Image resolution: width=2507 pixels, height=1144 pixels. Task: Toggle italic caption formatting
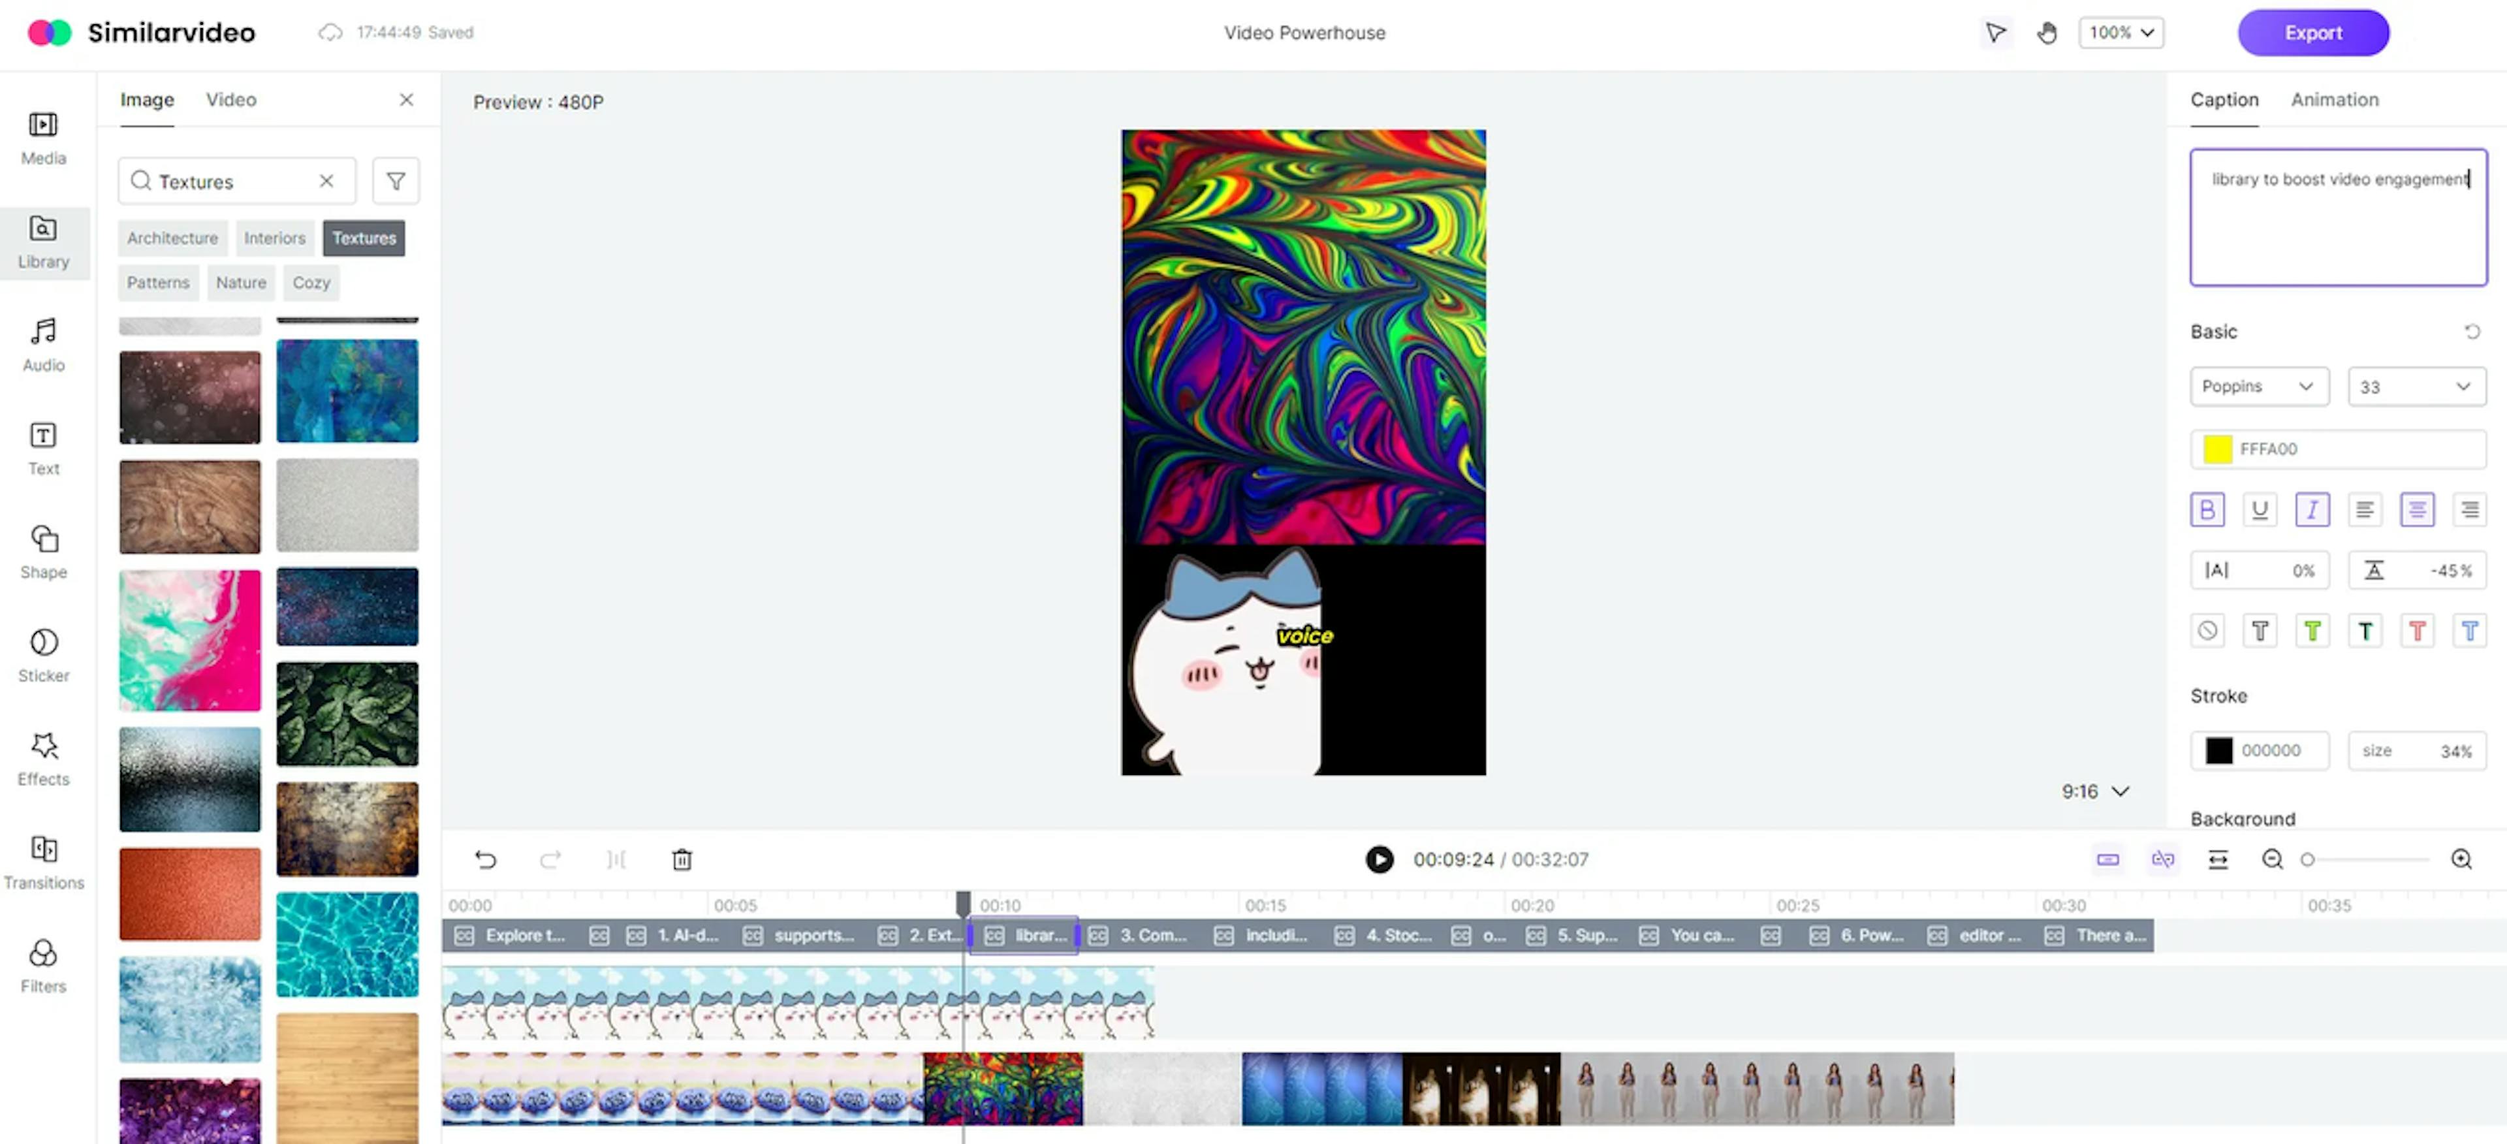click(2311, 509)
